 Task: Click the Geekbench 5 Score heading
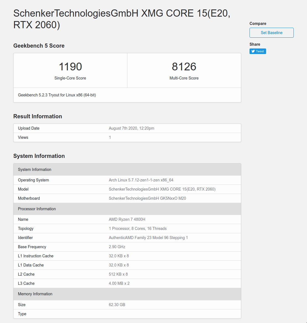click(39, 46)
